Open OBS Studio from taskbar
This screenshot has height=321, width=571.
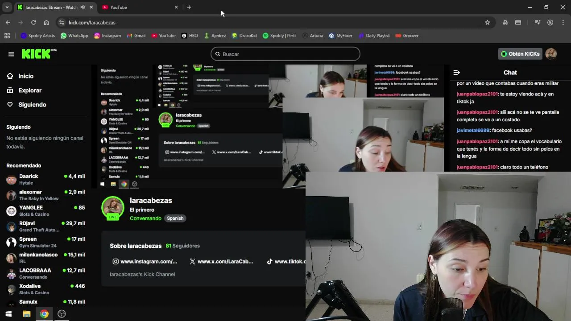(62, 314)
